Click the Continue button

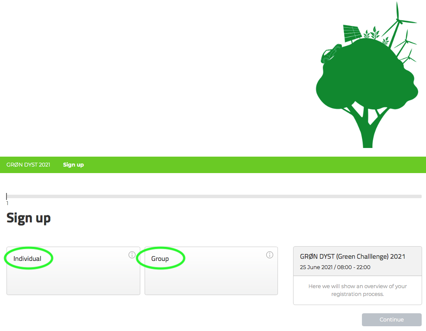click(x=391, y=320)
